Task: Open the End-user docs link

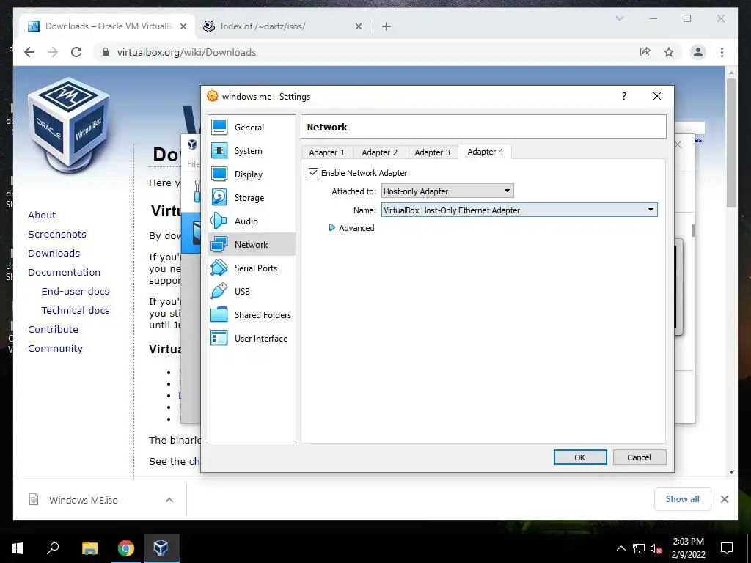Action: (x=76, y=292)
